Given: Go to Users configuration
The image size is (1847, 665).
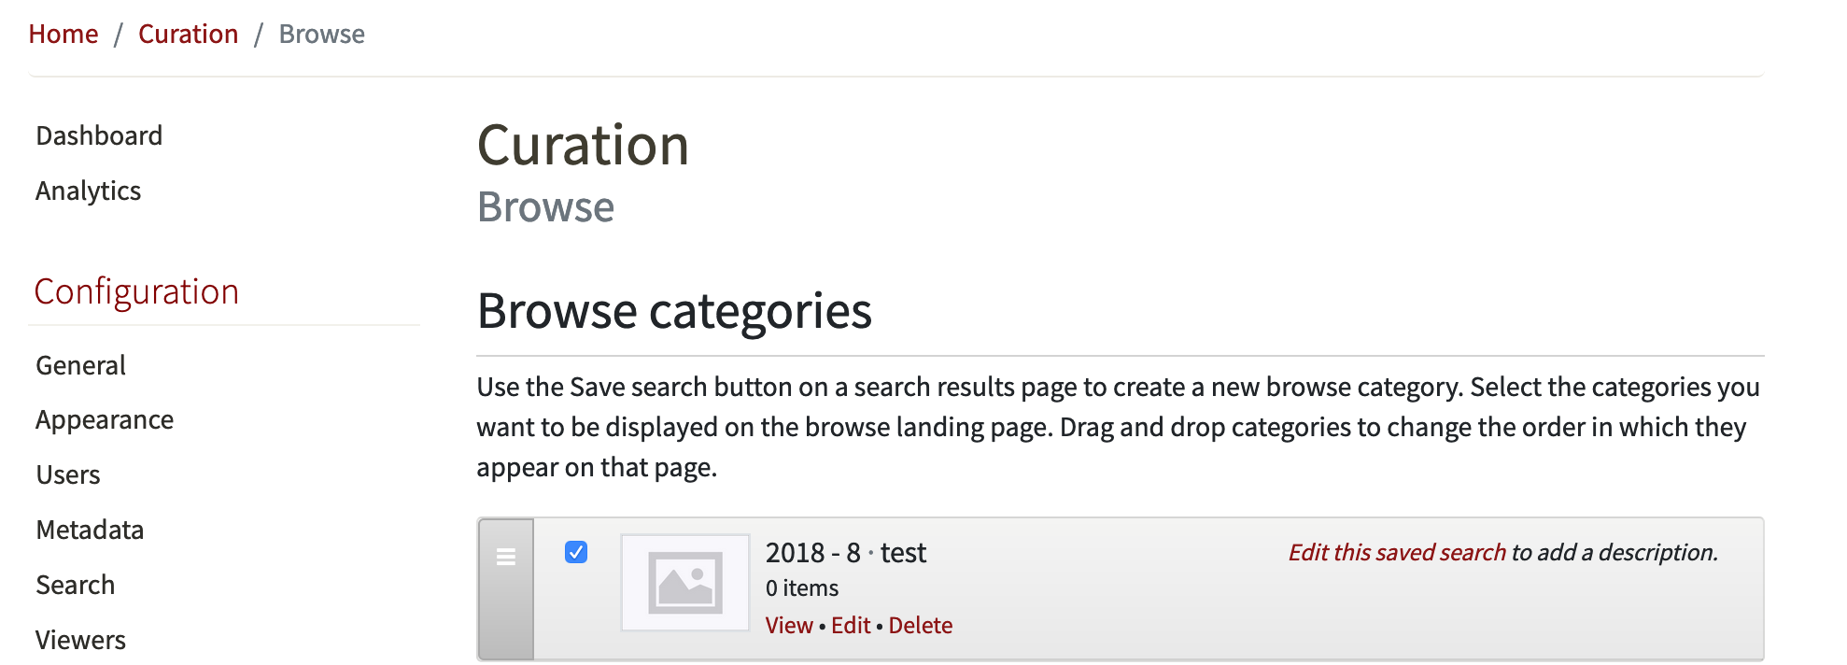Looking at the screenshot, I should (67, 474).
